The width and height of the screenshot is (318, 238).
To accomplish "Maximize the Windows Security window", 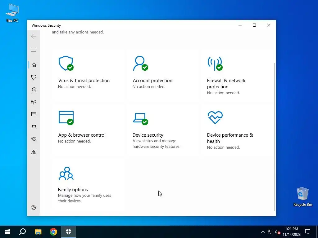I will (x=254, y=25).
